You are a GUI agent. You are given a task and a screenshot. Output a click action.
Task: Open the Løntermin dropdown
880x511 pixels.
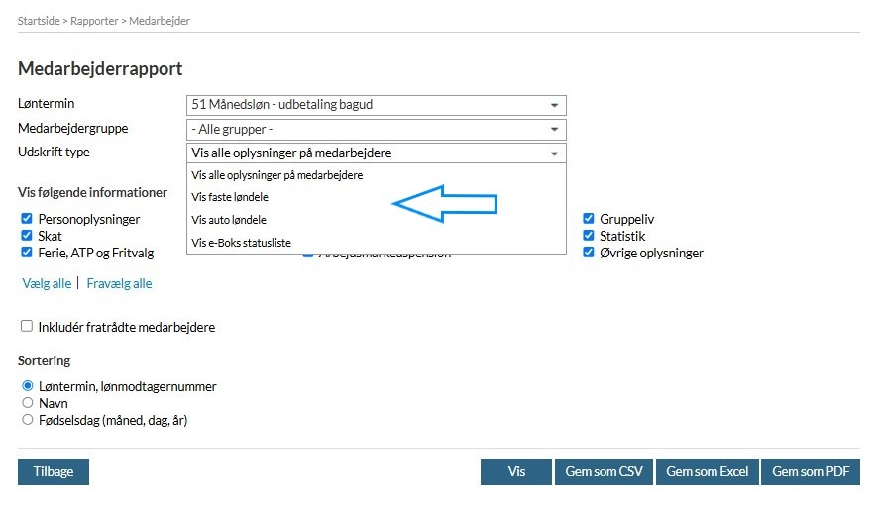[x=376, y=105]
